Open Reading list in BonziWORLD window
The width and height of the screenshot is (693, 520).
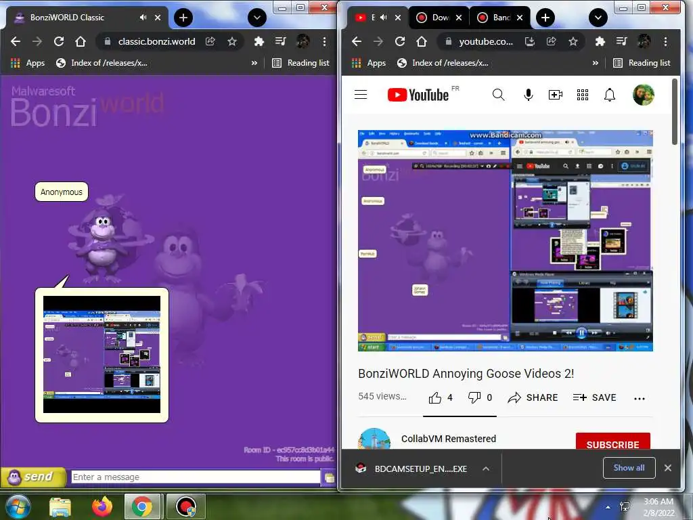tap(300, 63)
